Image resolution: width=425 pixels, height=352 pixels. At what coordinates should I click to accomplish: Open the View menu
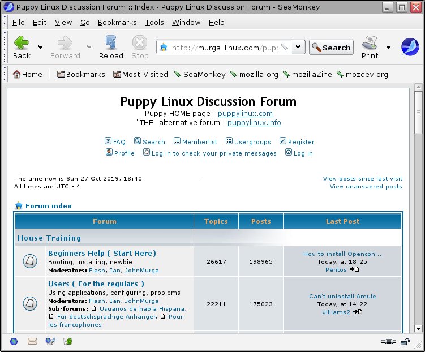tap(63, 23)
